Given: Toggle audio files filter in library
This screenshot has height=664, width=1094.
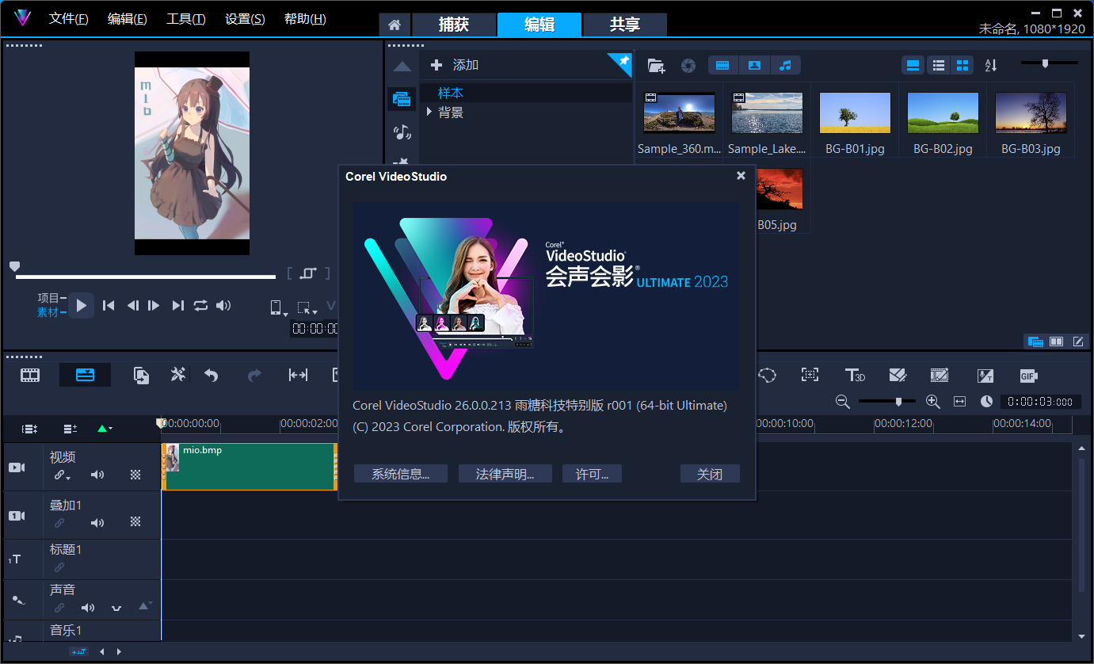Looking at the screenshot, I should click(785, 65).
